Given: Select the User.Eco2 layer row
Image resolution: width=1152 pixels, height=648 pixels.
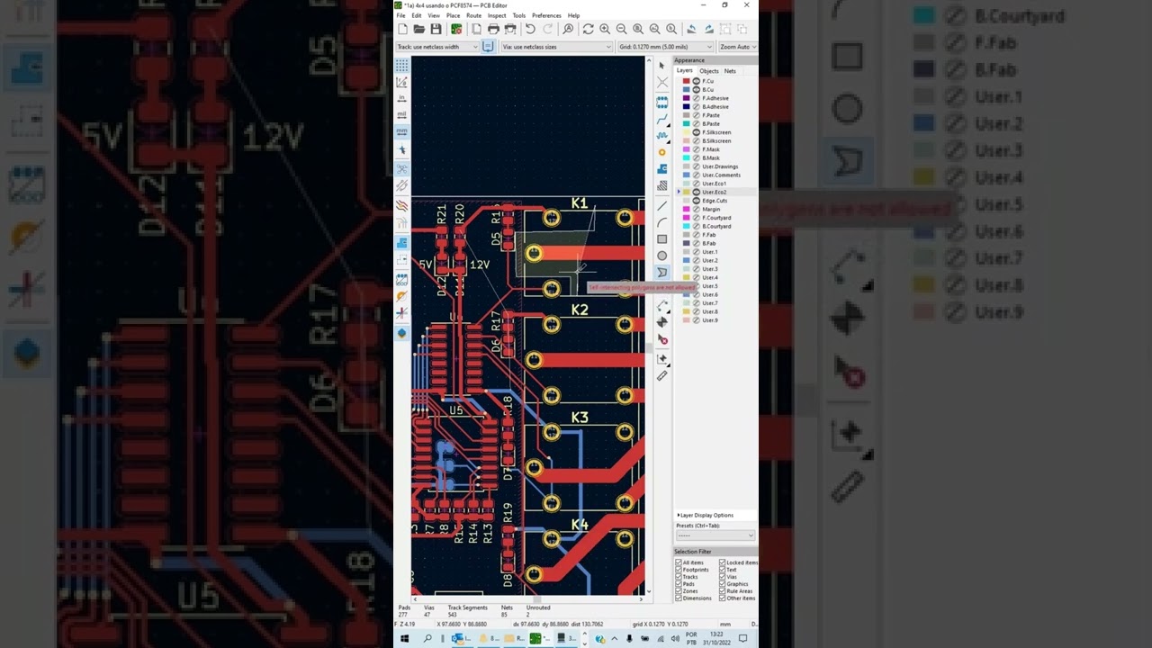Looking at the screenshot, I should [x=717, y=193].
